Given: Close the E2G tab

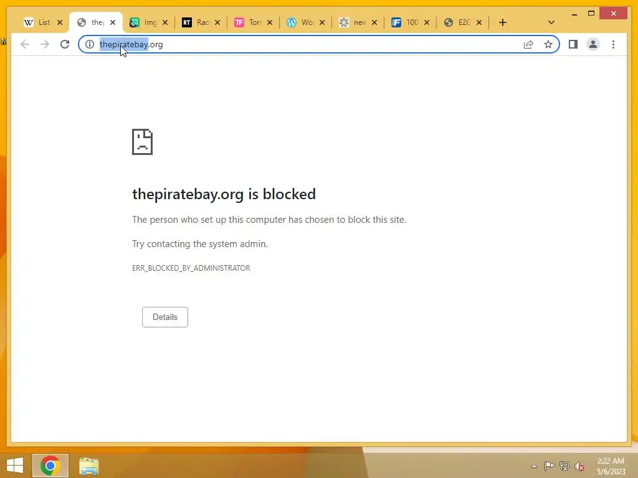Looking at the screenshot, I should (x=479, y=22).
